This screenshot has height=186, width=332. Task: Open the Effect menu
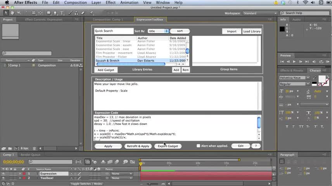[x=111, y=3]
